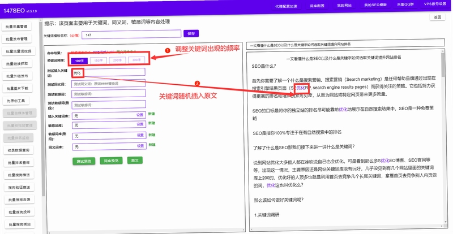The width and height of the screenshot is (453, 234).
Task: Open 批量图片下载 in the sidebar
Action: tap(17, 88)
